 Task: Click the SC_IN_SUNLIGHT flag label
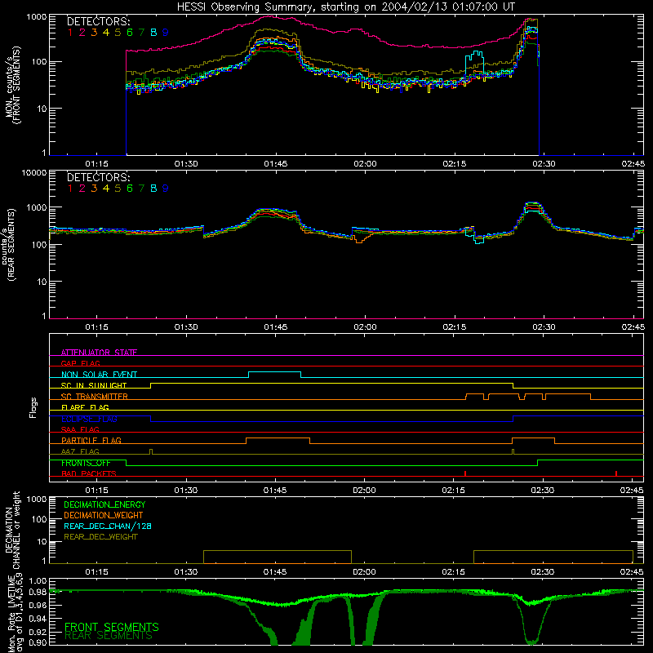point(94,385)
